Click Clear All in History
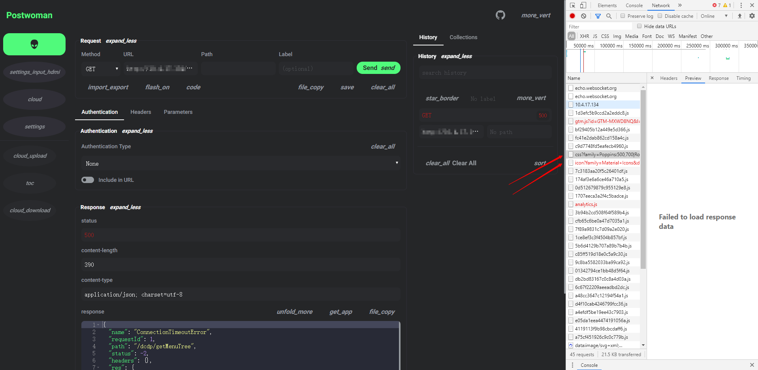The image size is (758, 370). (x=451, y=163)
